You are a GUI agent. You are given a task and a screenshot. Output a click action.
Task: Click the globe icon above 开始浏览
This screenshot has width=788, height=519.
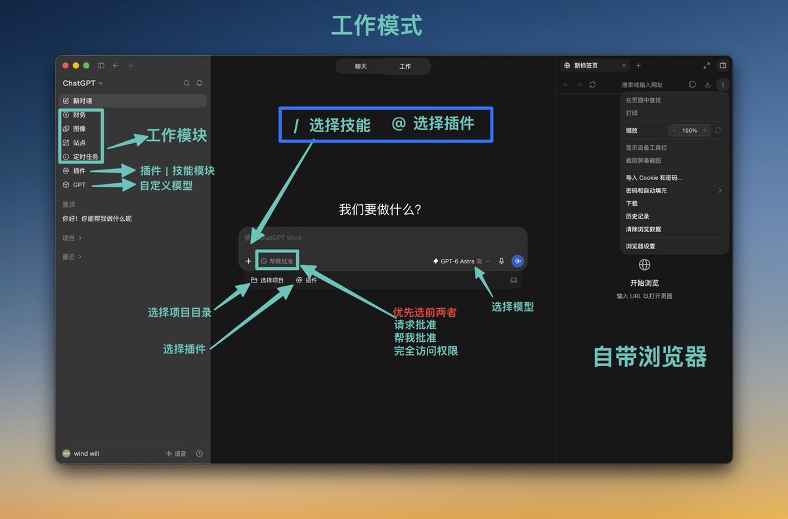644,265
